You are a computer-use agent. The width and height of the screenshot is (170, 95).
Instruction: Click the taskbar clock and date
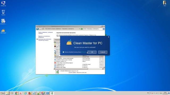165,93
